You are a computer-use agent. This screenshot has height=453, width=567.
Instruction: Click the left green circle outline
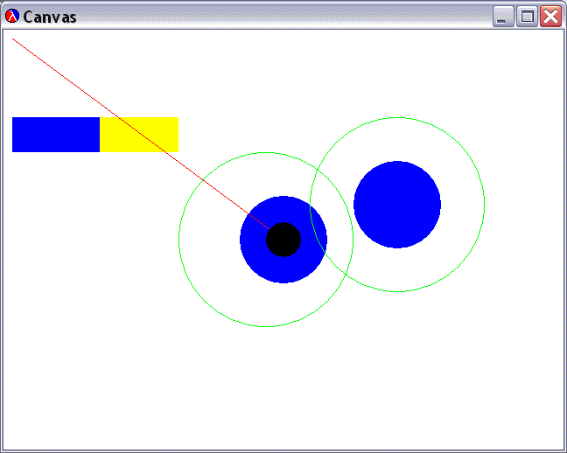(x=179, y=240)
